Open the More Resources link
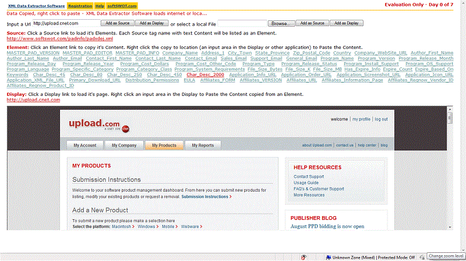This screenshot has height=261, width=466. click(x=309, y=195)
